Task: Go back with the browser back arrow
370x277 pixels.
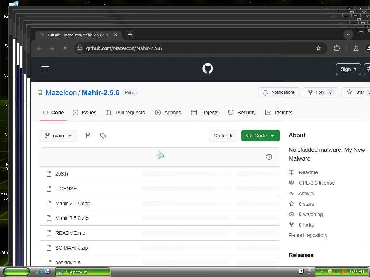Action: [x=39, y=48]
